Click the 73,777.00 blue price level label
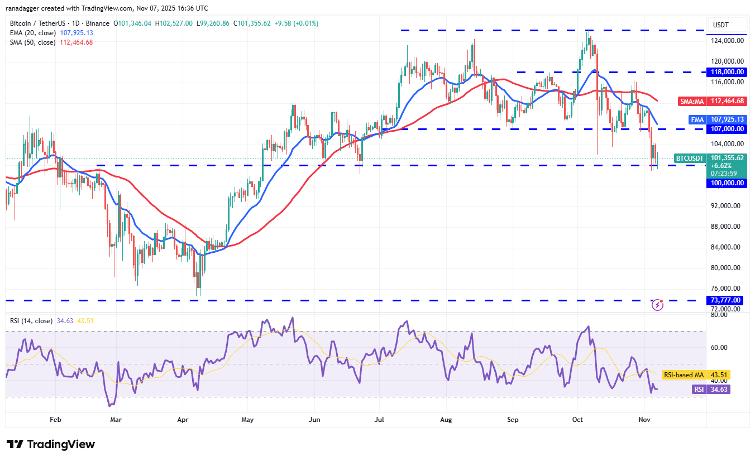This screenshot has height=461, width=755. coord(726,300)
